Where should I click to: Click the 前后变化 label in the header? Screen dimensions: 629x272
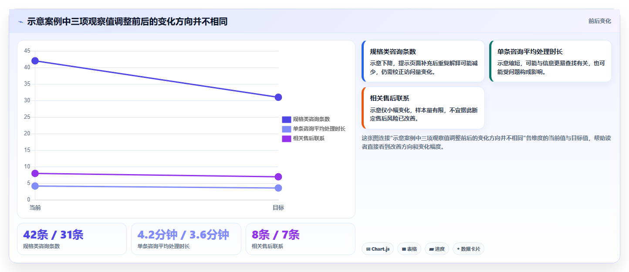(x=599, y=21)
